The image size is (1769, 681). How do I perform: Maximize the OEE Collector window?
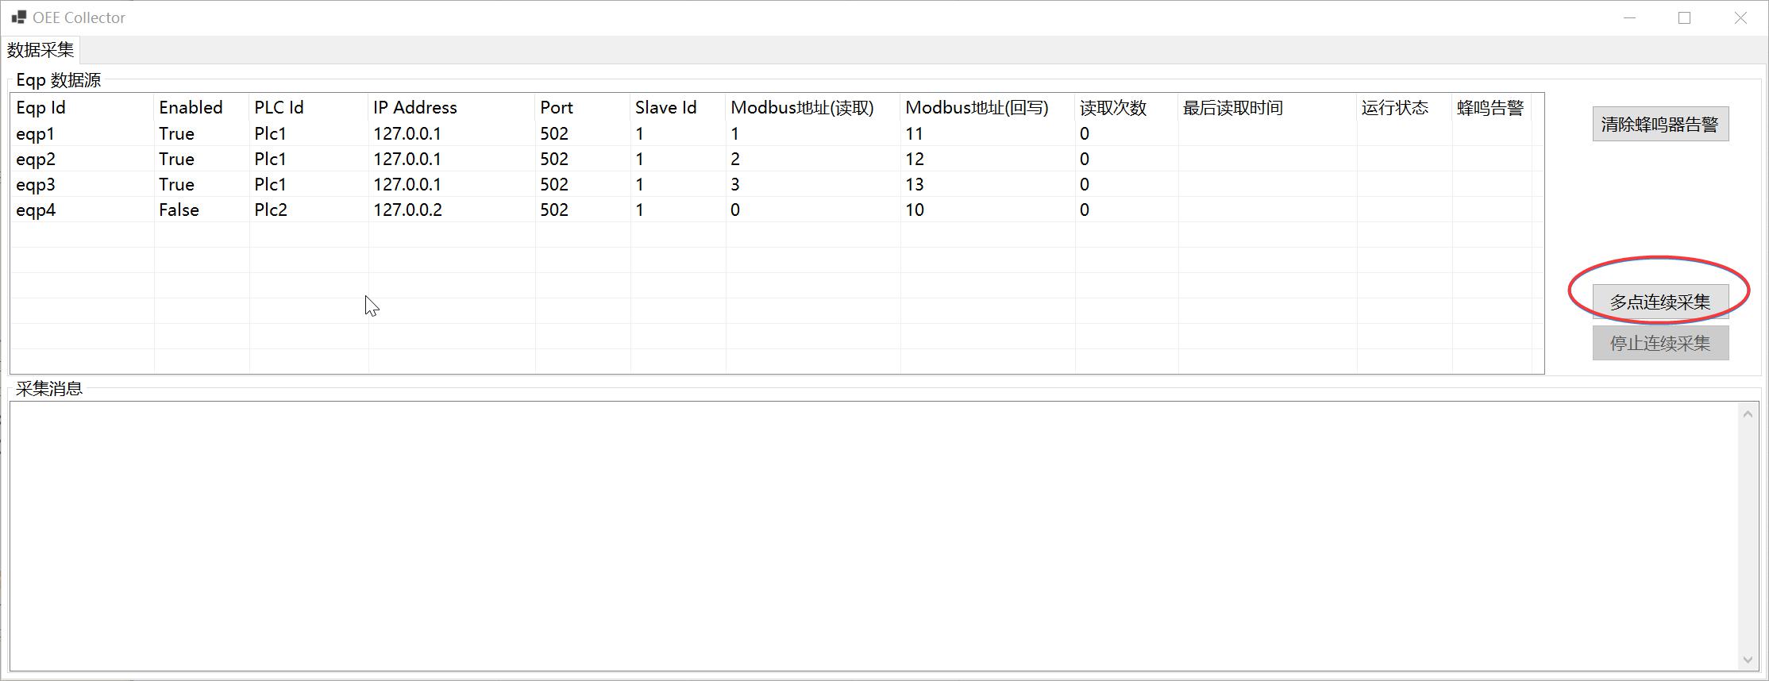click(1684, 17)
